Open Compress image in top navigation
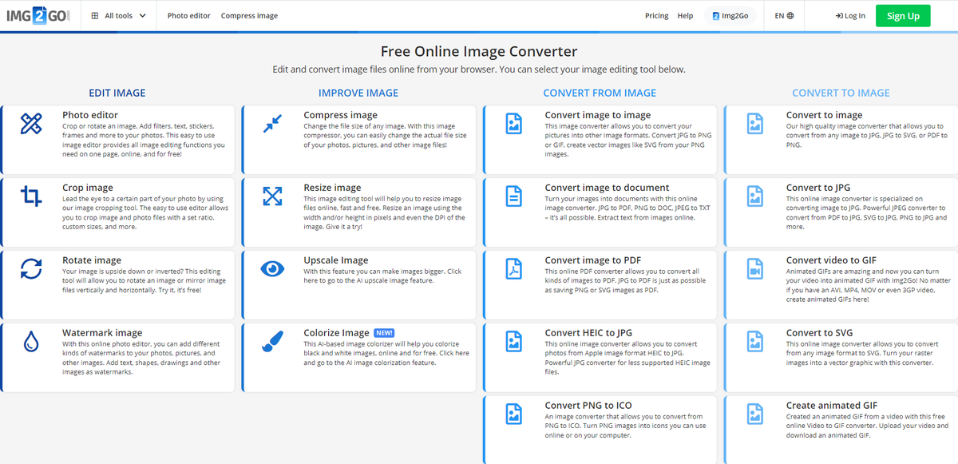958x464 pixels. tap(249, 15)
